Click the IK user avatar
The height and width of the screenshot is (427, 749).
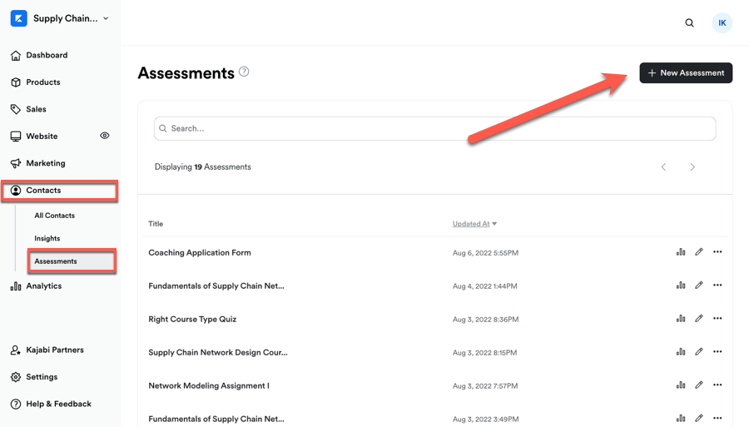point(722,23)
